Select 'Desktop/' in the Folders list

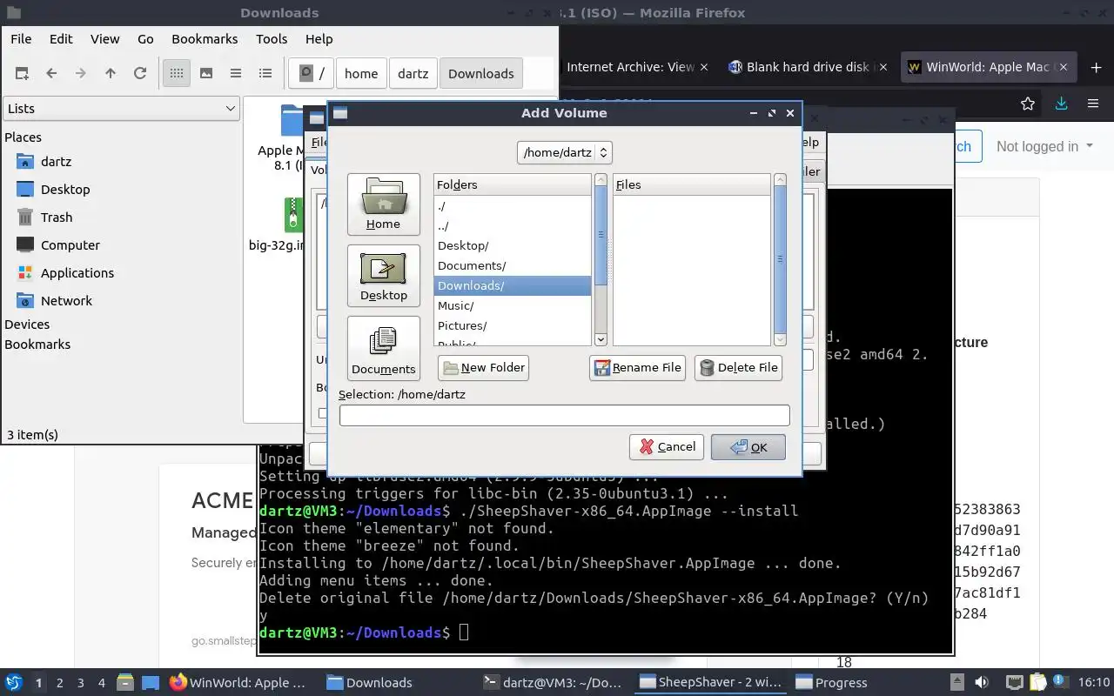click(x=512, y=246)
